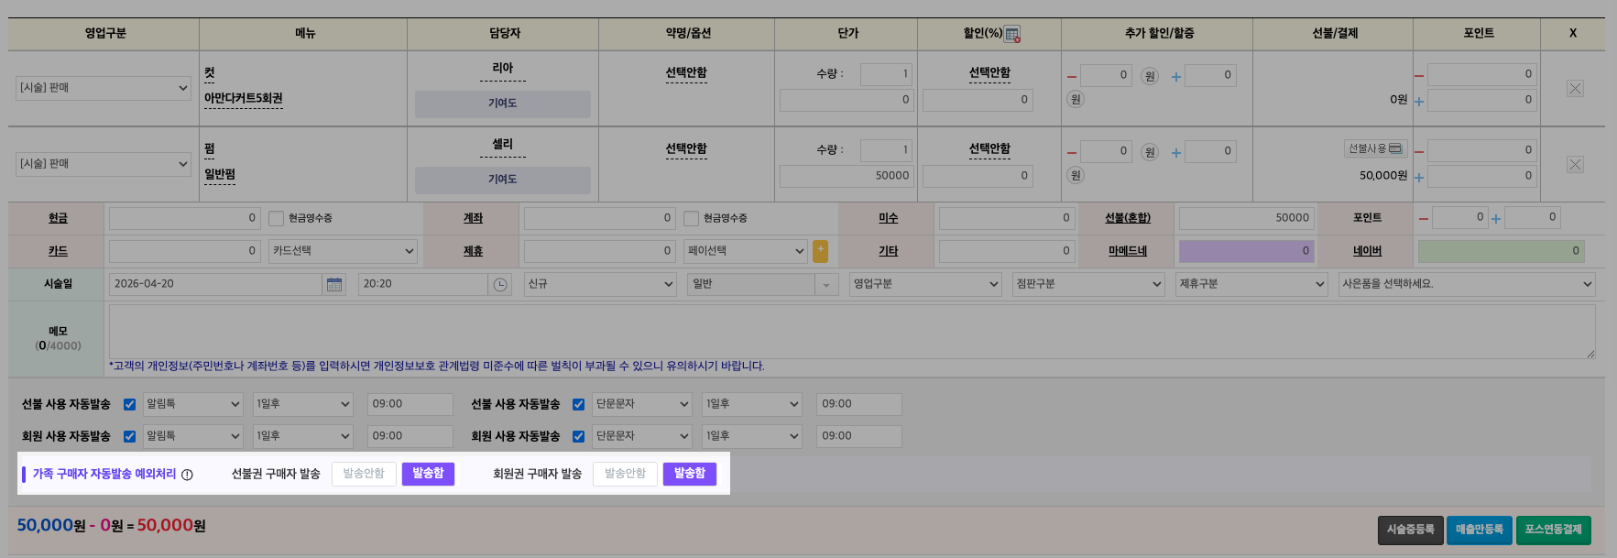Screen dimensions: 1617x558
Task: Remove the 아만다커트5회권 row with X icon
Action: 1575,89
